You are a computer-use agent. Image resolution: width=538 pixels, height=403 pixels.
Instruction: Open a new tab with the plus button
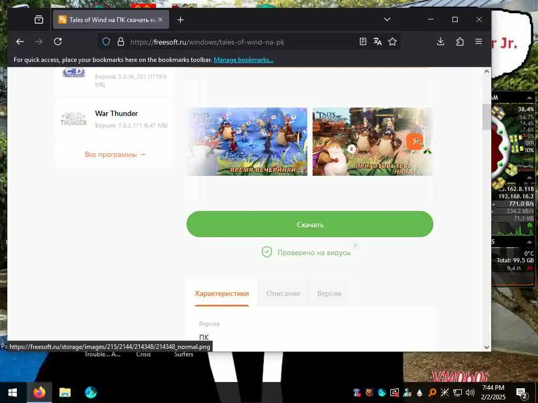pyautogui.click(x=181, y=20)
